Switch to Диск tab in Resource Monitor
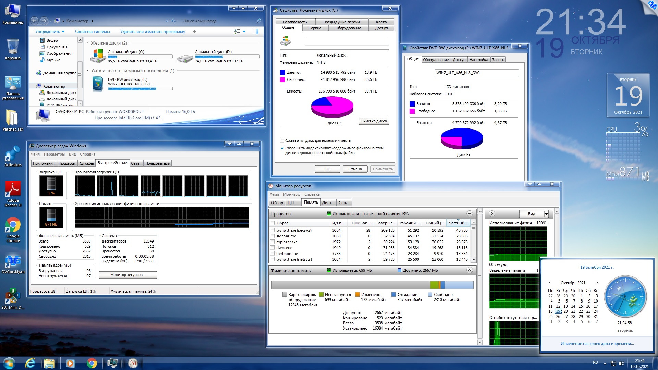Screen dimensions: 658x370 click(327, 203)
